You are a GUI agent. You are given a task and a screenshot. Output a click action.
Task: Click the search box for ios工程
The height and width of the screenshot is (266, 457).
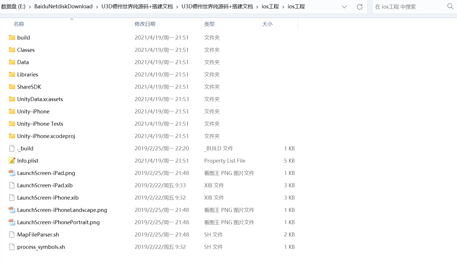409,7
